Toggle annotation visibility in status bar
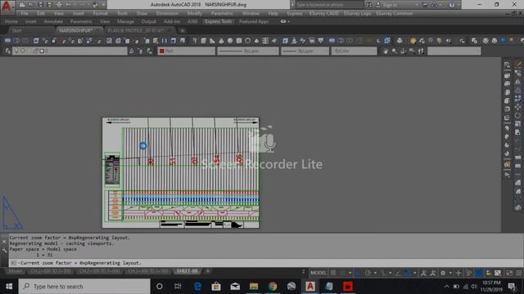This screenshot has height=294, width=524. point(423,273)
